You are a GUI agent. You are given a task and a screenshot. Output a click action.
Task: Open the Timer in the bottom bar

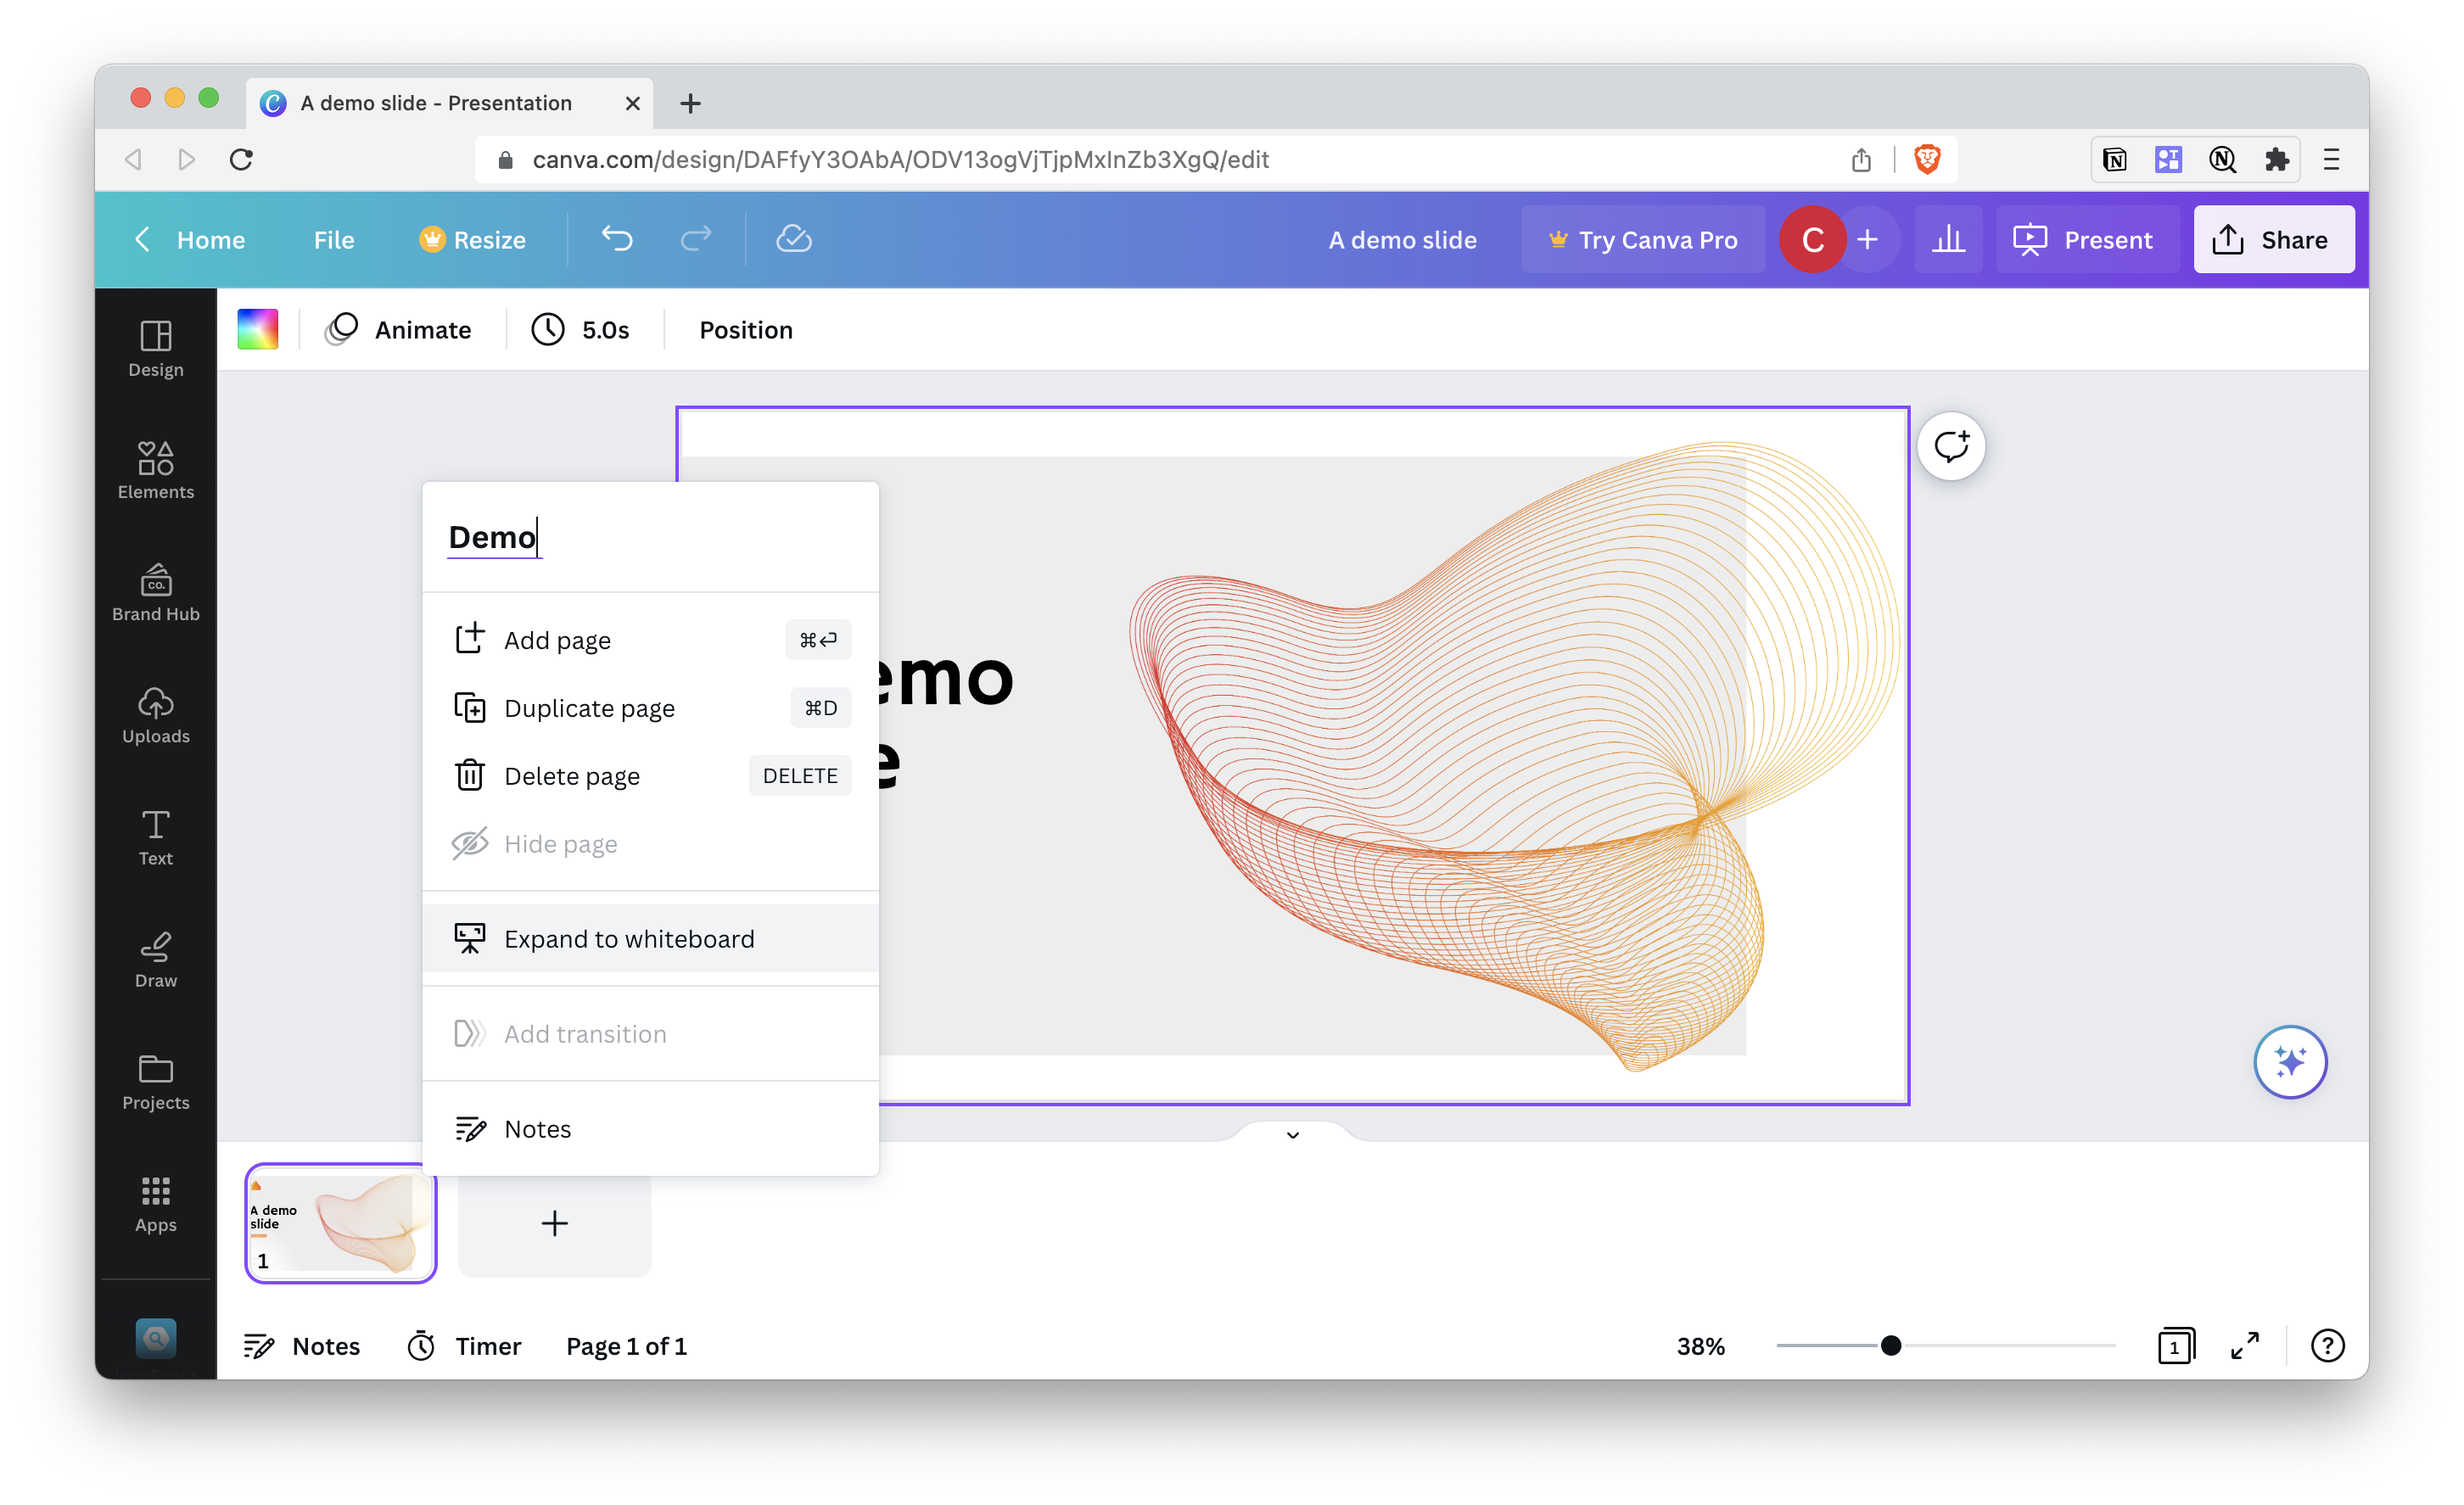point(465,1345)
